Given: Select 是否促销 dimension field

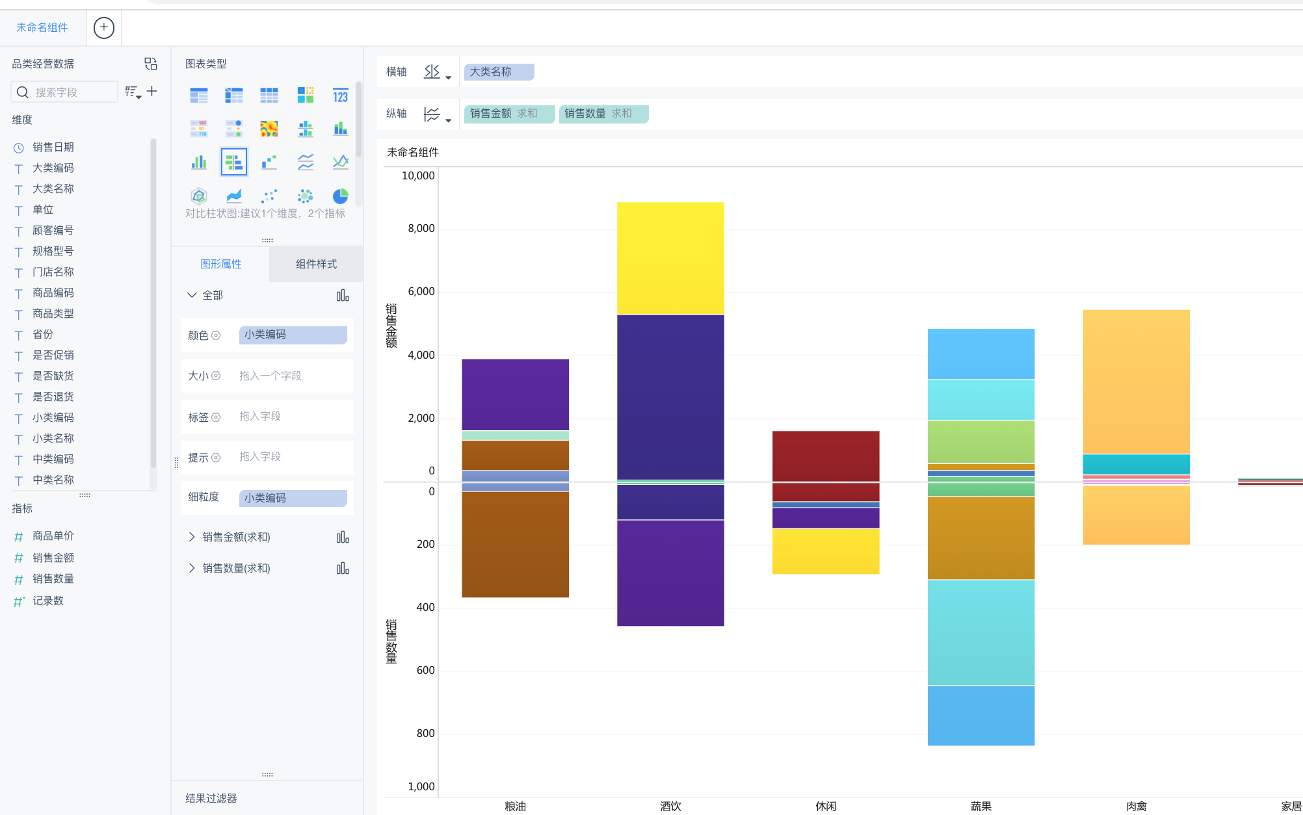Looking at the screenshot, I should tap(53, 355).
